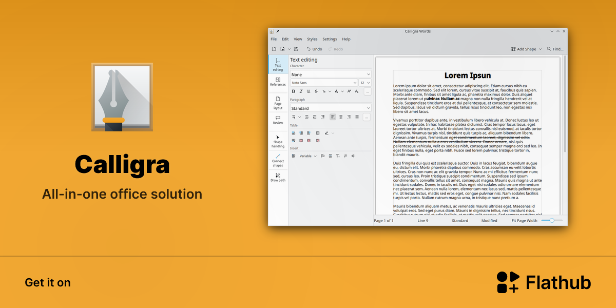Click the table border pen icon
The height and width of the screenshot is (308, 616).
pyautogui.click(x=326, y=133)
